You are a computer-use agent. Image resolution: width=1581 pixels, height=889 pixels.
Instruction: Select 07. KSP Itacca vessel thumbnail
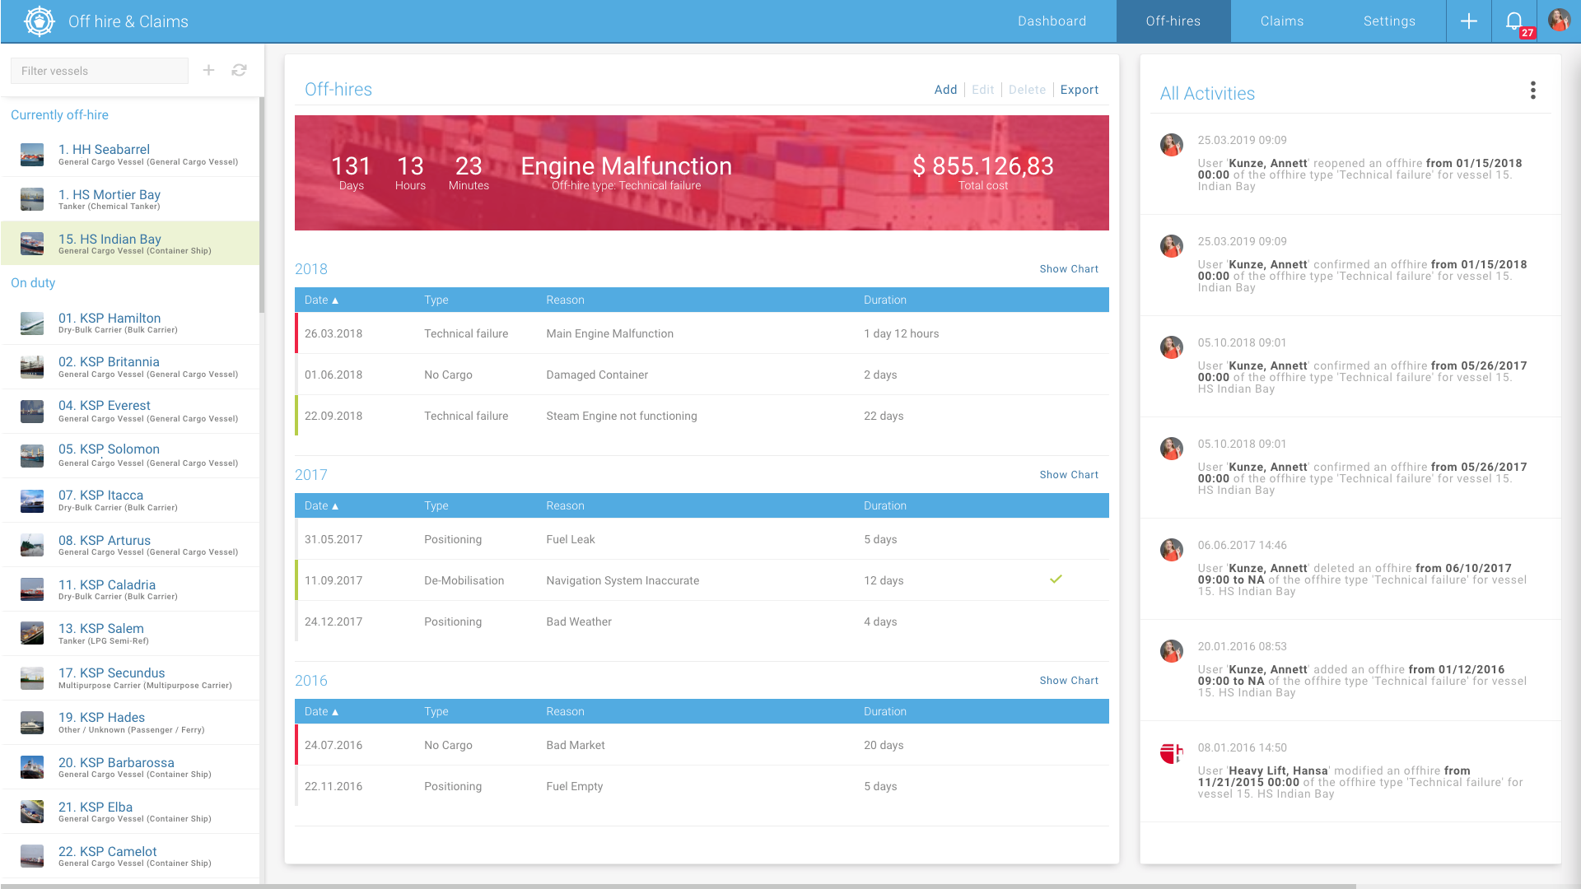(x=32, y=501)
